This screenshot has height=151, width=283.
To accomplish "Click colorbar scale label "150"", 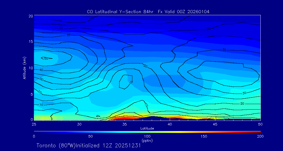I will coord(204,136).
